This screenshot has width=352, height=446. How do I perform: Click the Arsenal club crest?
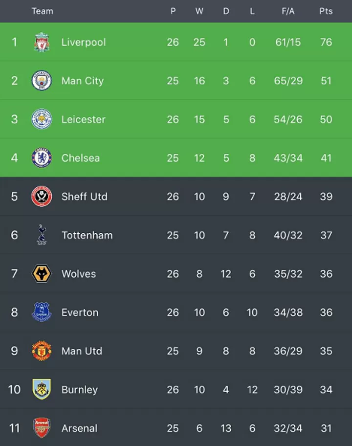42,428
